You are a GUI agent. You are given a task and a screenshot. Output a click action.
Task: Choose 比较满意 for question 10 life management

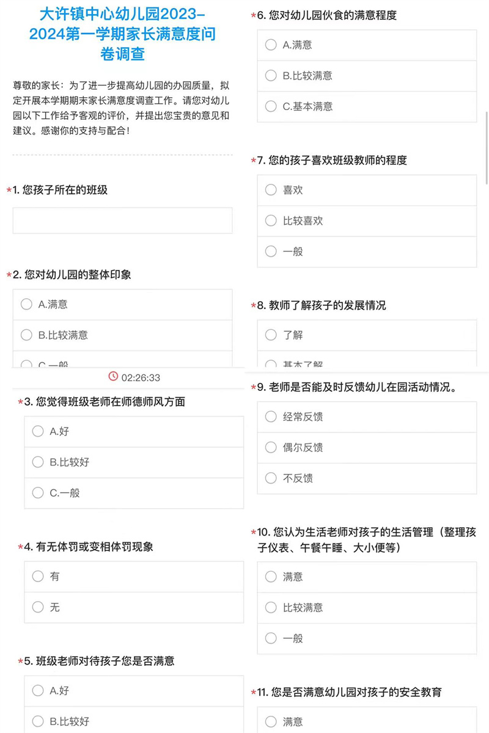click(271, 608)
